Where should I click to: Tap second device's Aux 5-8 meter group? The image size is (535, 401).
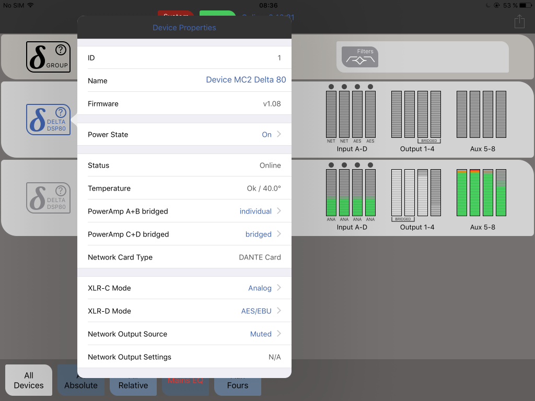tap(481, 193)
